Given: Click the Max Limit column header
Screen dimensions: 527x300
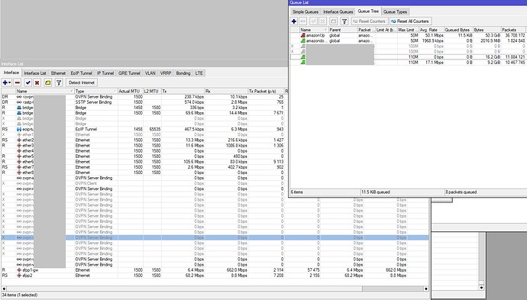Looking at the screenshot, I should (x=408, y=30).
